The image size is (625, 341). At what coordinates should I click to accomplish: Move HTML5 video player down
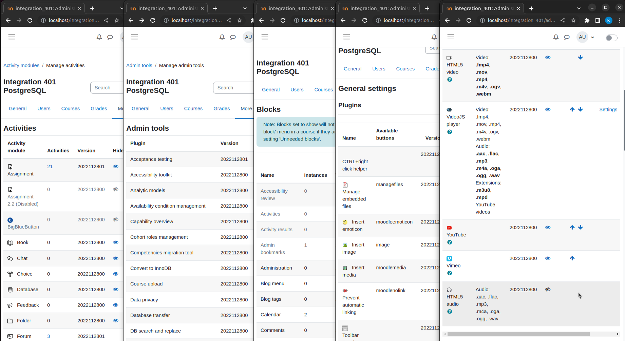coord(581,57)
